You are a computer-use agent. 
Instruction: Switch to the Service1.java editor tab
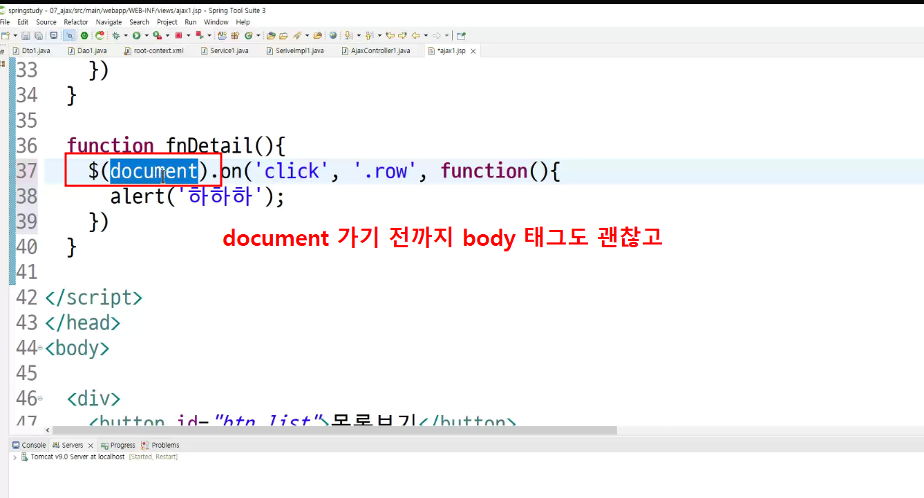pos(225,50)
